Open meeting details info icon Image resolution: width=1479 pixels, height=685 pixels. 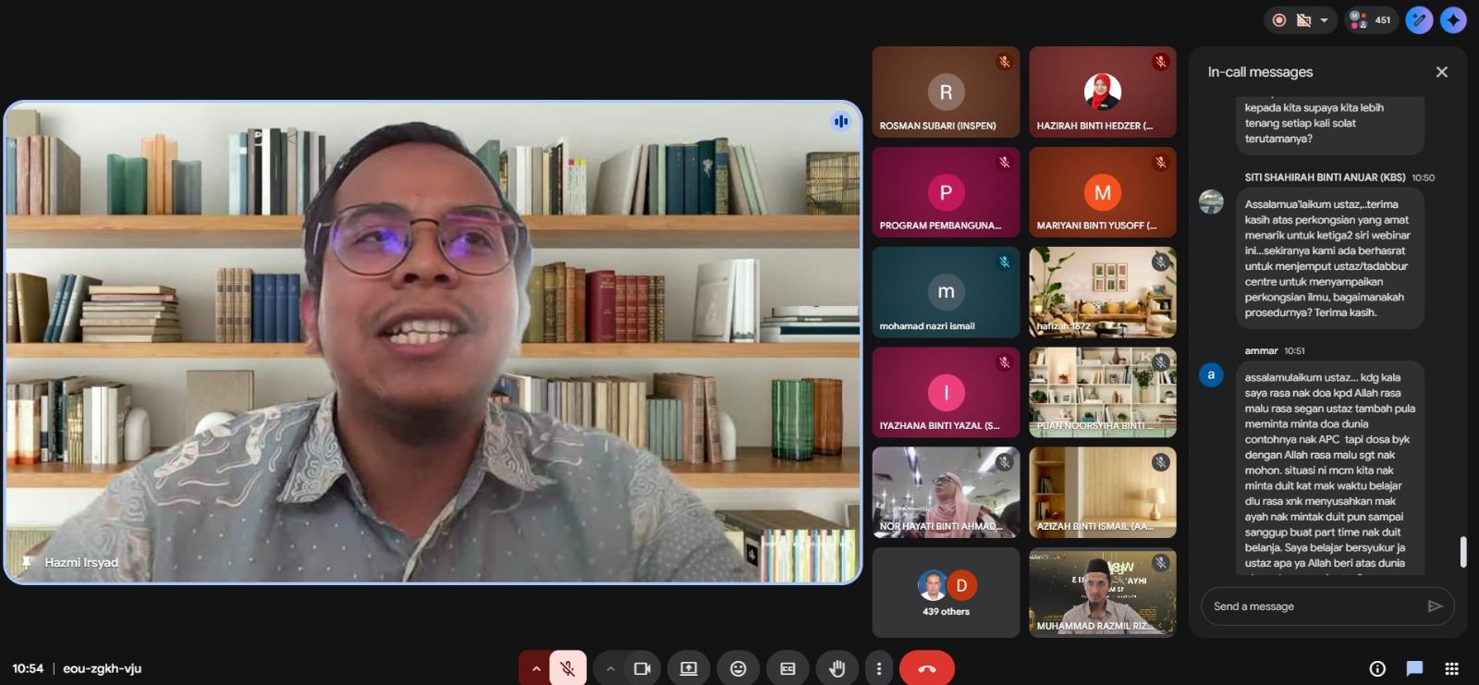coord(1377,668)
